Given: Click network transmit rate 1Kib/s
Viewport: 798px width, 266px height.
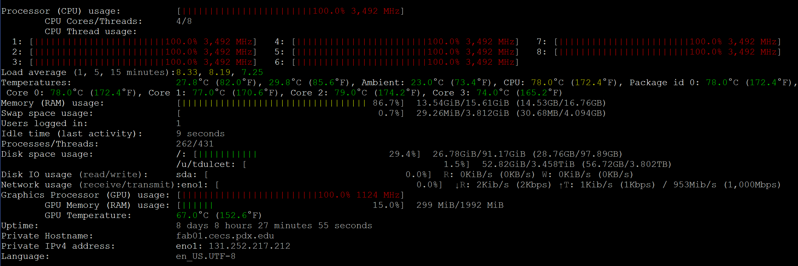Looking at the screenshot, I should 597,185.
